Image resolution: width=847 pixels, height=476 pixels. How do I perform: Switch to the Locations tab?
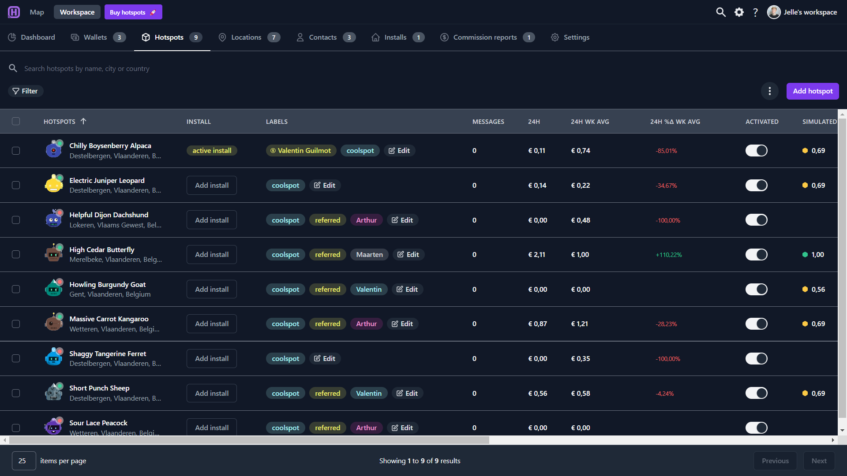coord(249,37)
